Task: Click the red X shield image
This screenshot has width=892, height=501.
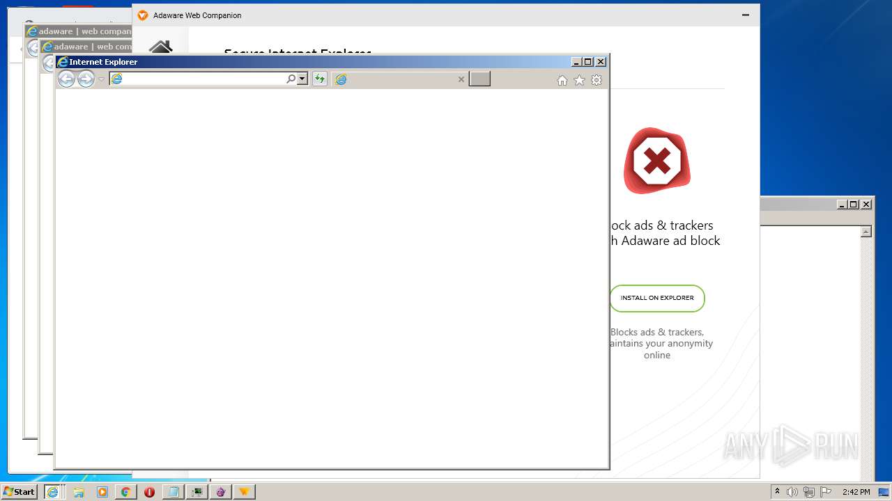Action: (656, 161)
